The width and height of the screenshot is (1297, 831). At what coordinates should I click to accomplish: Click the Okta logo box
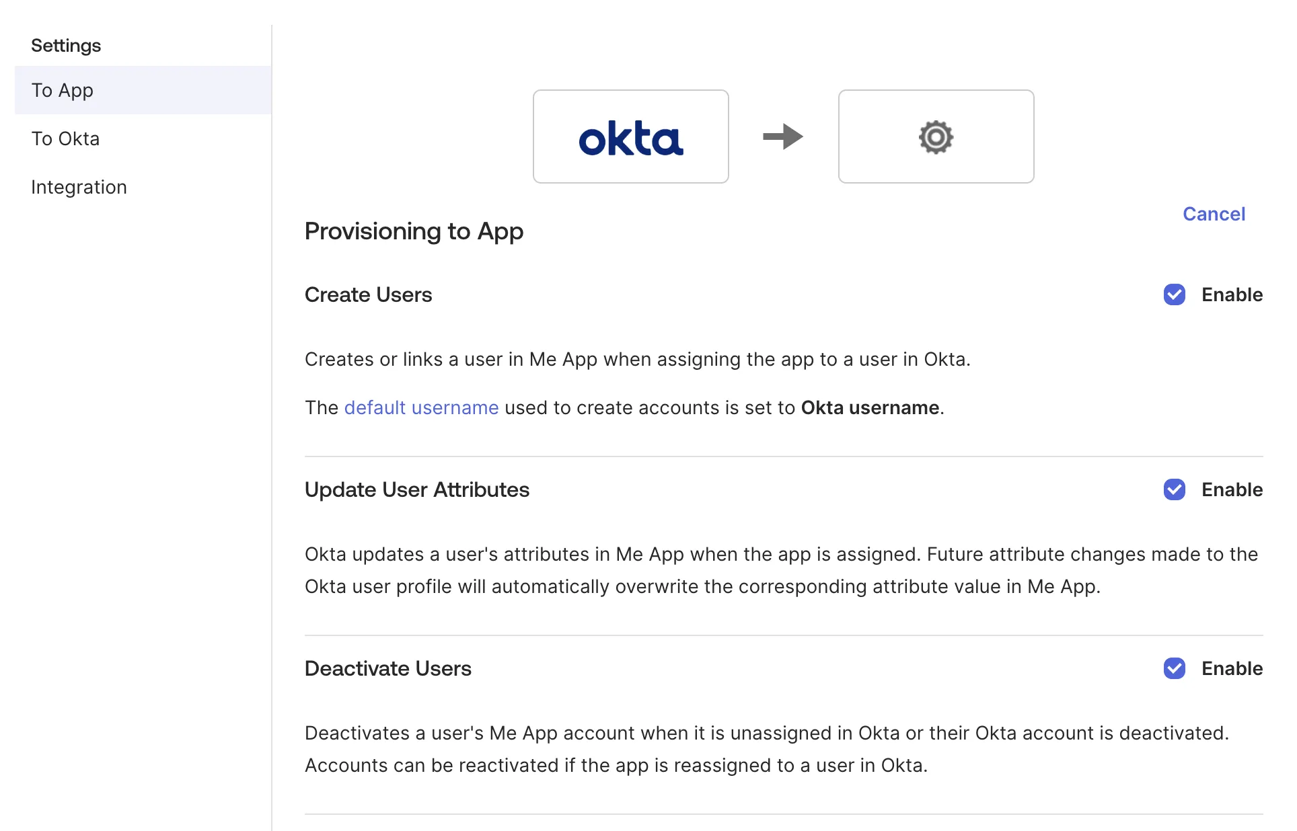[x=630, y=136]
